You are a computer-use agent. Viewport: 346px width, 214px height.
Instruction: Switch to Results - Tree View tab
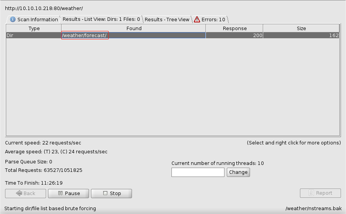point(167,19)
